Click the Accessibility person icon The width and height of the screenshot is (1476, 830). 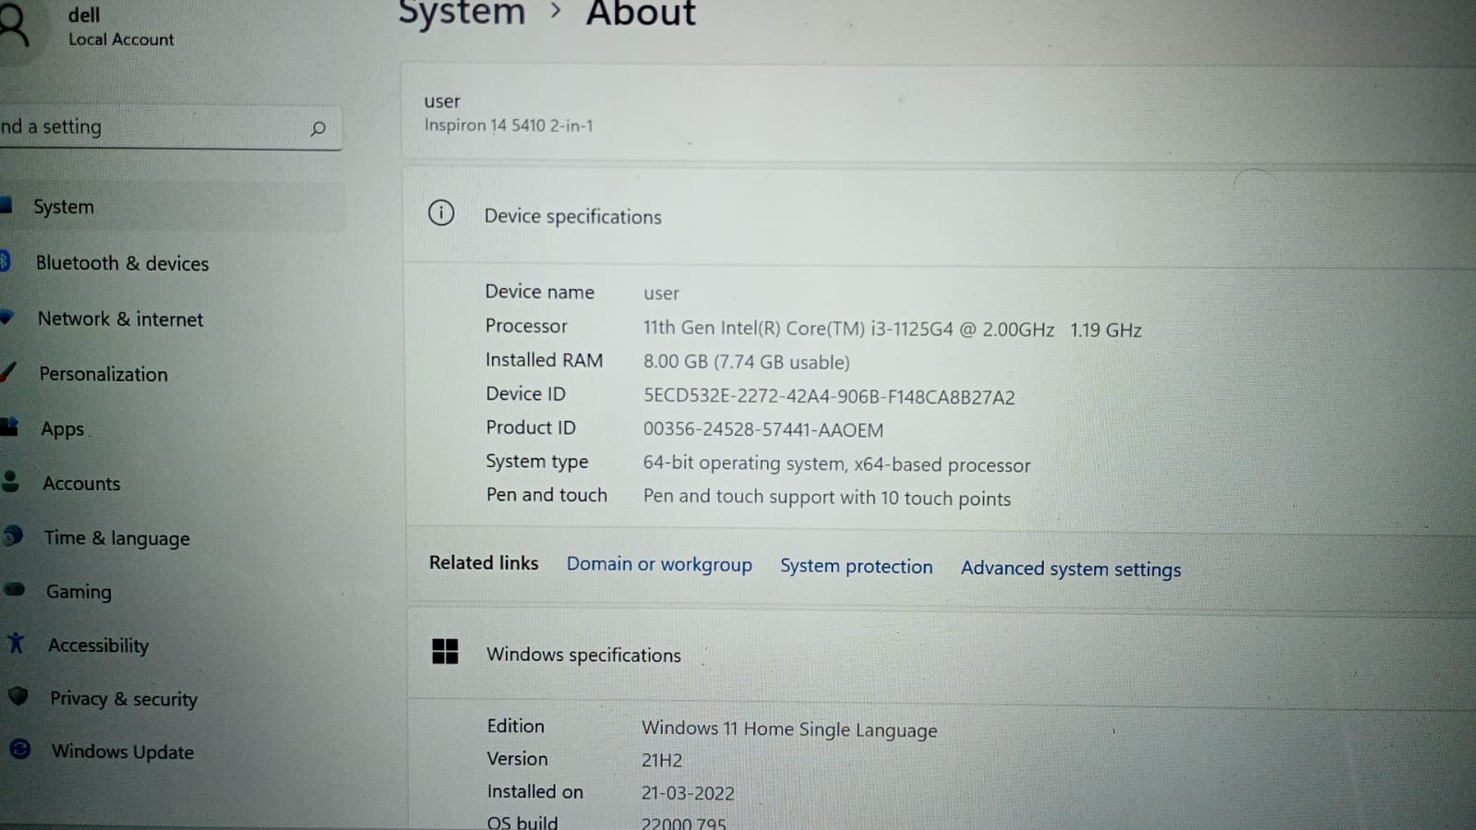click(x=16, y=643)
